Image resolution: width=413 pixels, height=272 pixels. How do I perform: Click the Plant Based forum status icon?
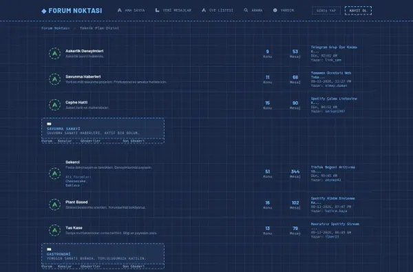55,205
